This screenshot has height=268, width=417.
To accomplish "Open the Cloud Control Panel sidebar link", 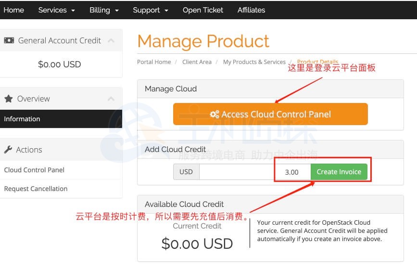I will click(34, 170).
